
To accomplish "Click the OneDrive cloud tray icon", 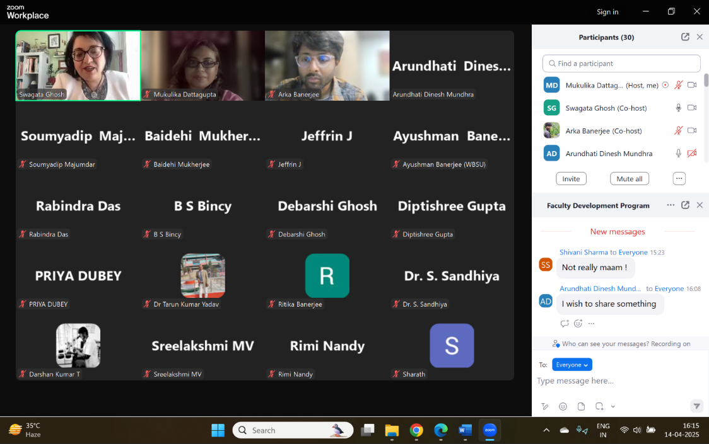I will pos(565,430).
